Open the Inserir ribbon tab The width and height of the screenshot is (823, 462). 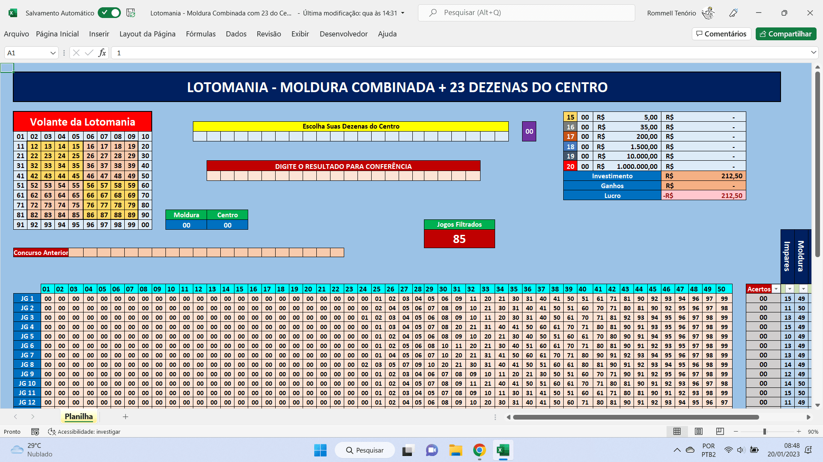(99, 34)
